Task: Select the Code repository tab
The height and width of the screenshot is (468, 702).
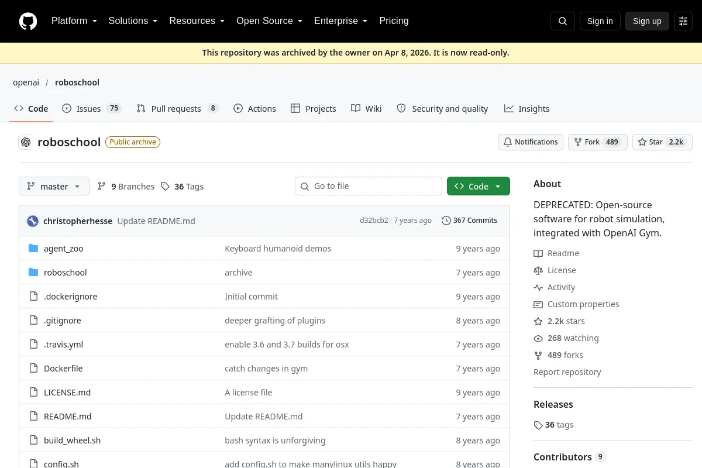Action: click(31, 108)
